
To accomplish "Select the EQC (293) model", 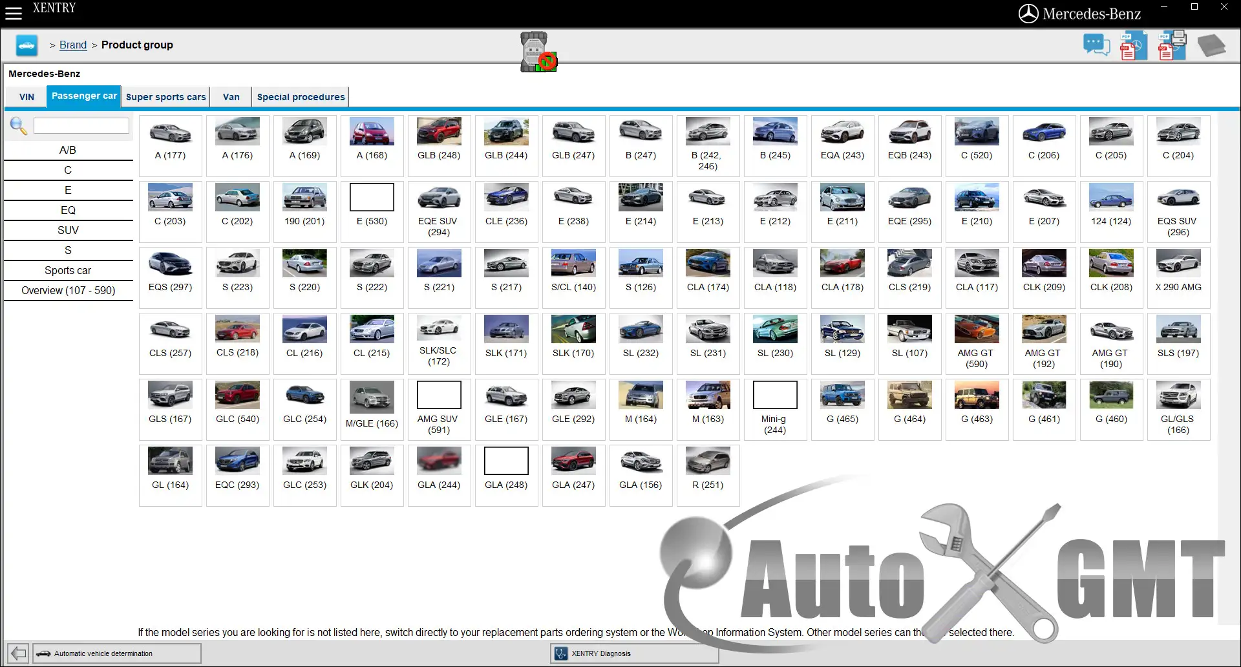I will 238,476.
